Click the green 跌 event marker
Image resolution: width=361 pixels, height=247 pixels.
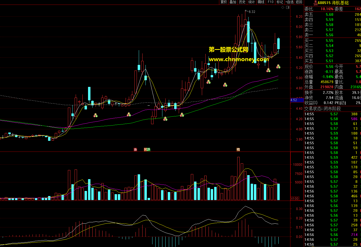(149, 149)
